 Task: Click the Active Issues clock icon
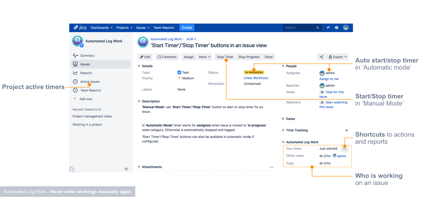[75, 81]
